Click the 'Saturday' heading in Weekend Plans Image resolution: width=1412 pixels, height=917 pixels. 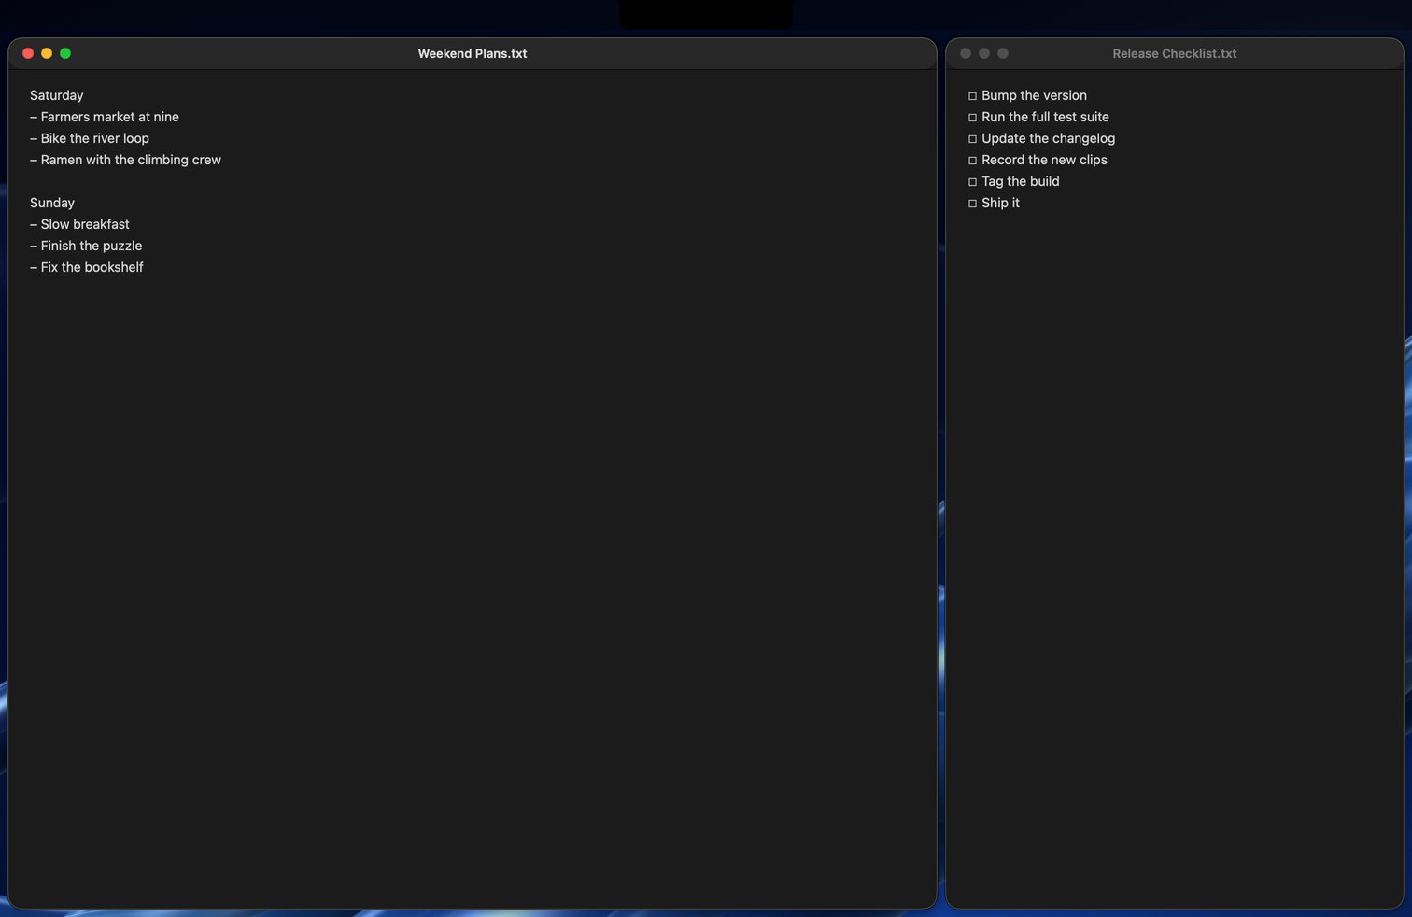(x=57, y=95)
